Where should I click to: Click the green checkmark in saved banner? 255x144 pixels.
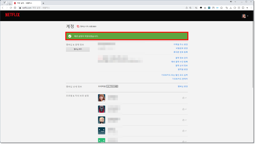pos(70,36)
